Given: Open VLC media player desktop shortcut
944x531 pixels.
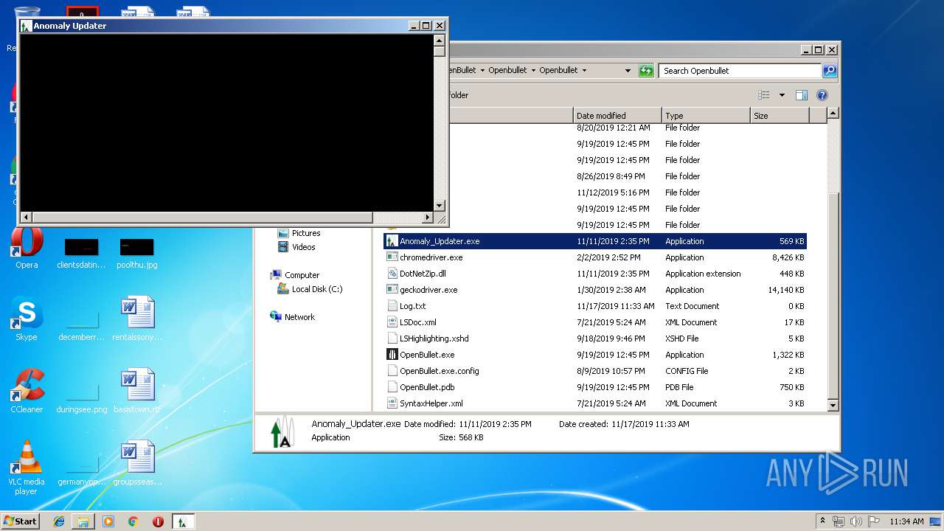Looking at the screenshot, I should [x=27, y=468].
